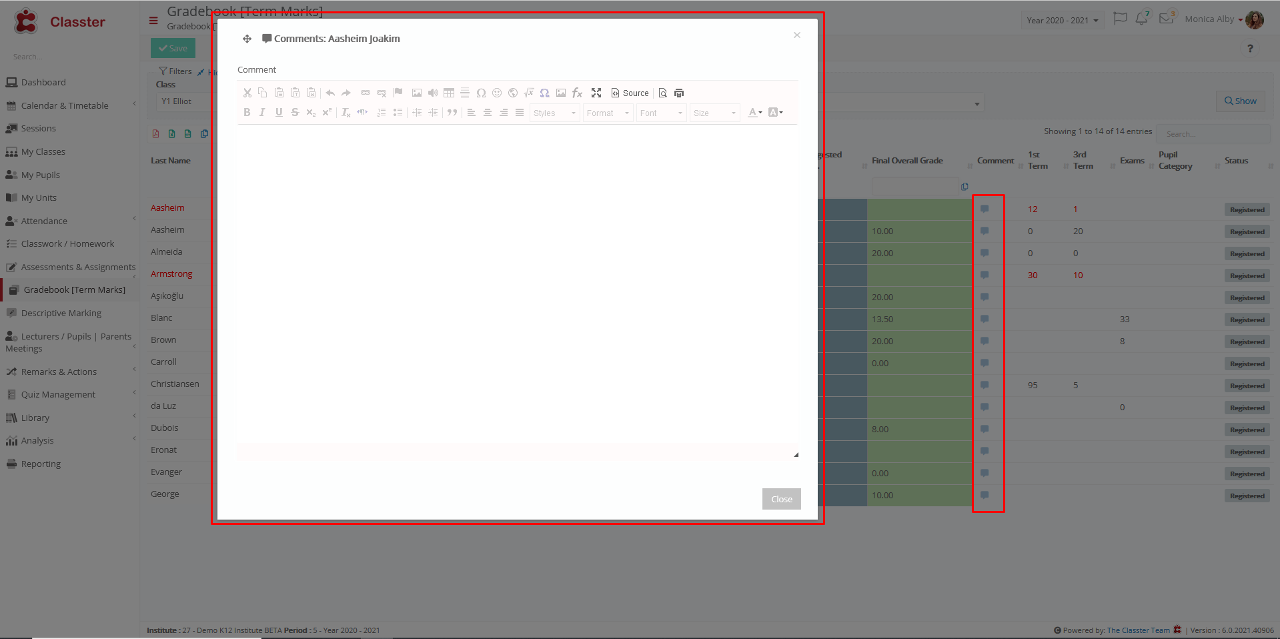Viewport: 1280px width, 639px height.
Task: Close the Comments dialog with Close button
Action: 781,499
